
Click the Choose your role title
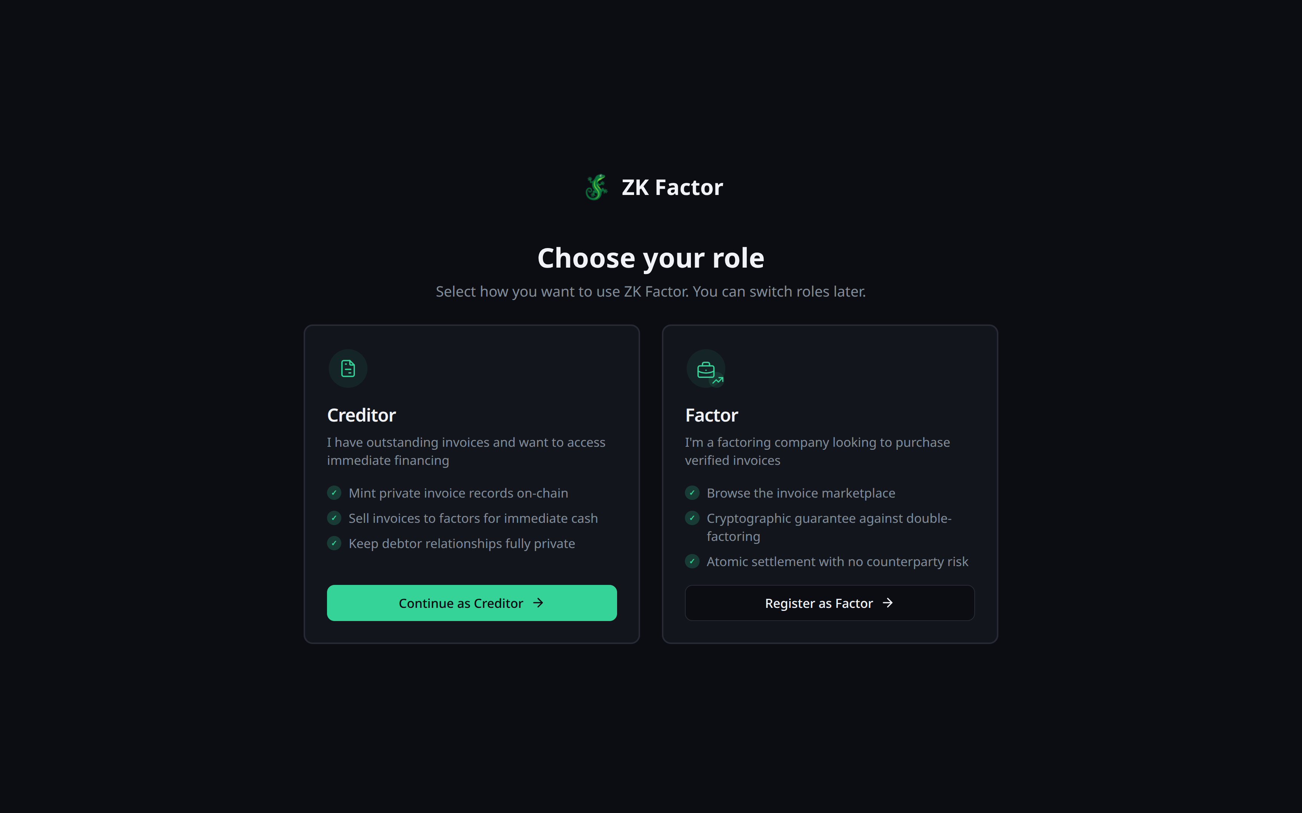click(x=651, y=258)
